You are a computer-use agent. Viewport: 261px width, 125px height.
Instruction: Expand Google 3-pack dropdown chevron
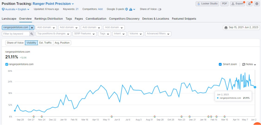point(134,9)
